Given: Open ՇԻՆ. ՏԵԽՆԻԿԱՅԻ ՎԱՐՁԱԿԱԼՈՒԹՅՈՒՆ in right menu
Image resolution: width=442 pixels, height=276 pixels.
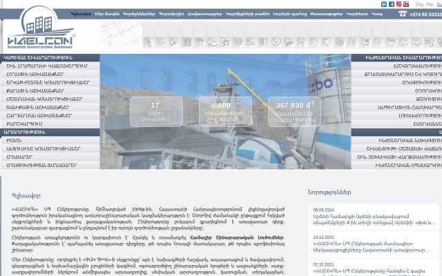Looking at the screenshot, I should [x=396, y=157].
